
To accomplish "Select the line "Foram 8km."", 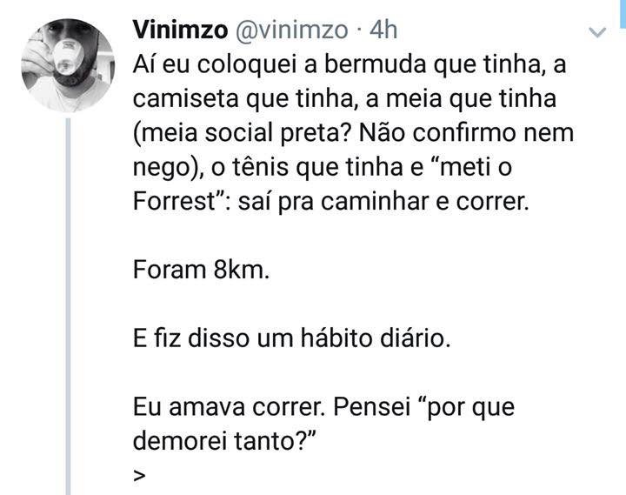I will pyautogui.click(x=201, y=270).
